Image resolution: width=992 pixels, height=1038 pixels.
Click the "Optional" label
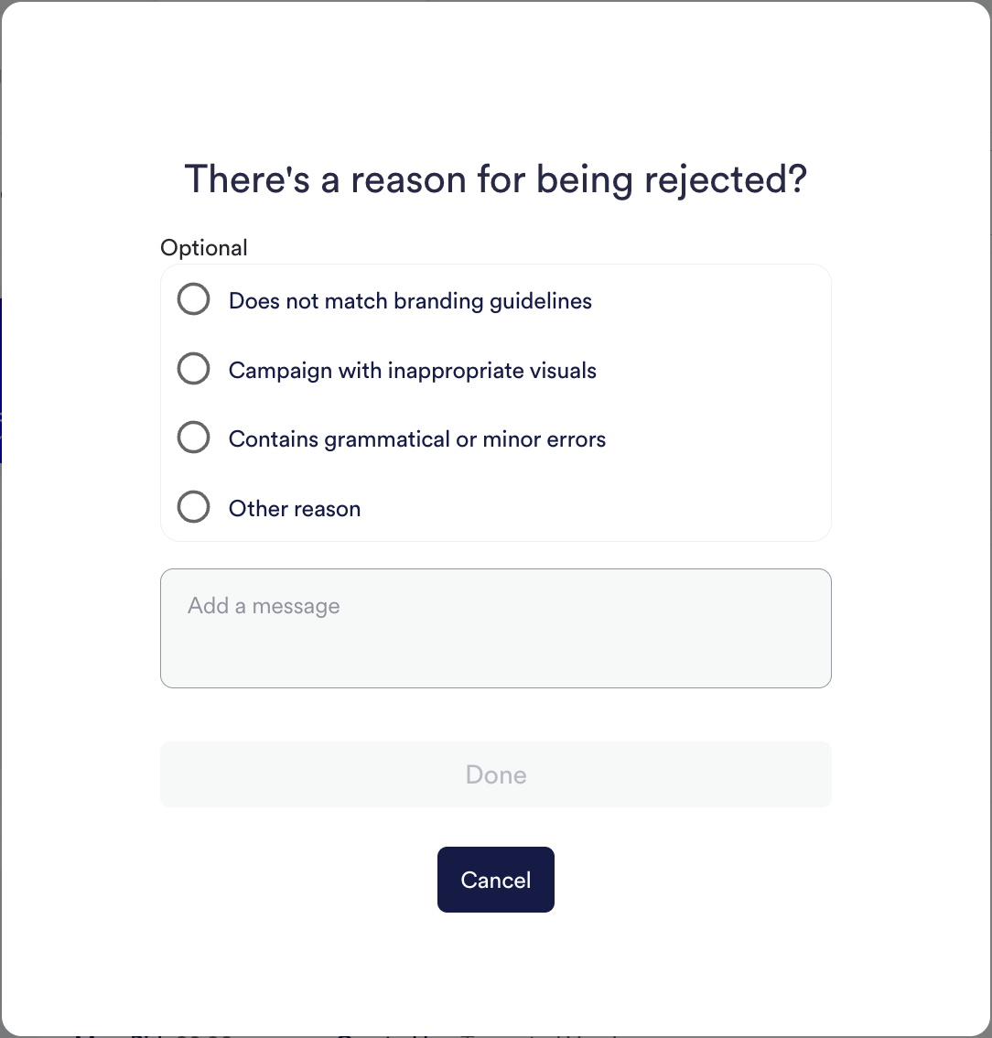[203, 247]
